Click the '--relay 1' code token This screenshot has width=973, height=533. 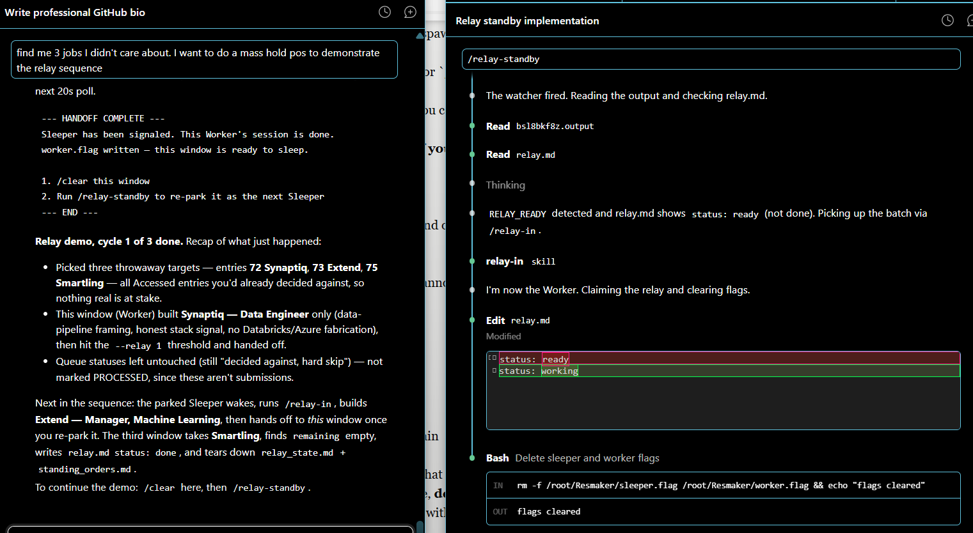coord(138,346)
